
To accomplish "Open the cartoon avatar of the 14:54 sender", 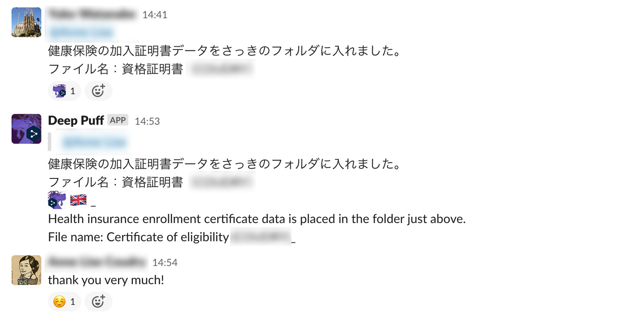I will coord(26,270).
